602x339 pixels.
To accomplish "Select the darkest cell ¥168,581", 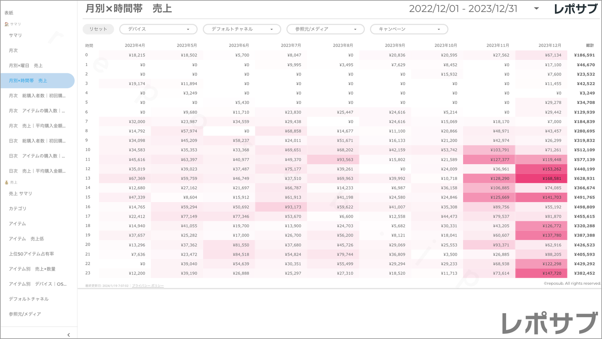I will pyautogui.click(x=541, y=178).
